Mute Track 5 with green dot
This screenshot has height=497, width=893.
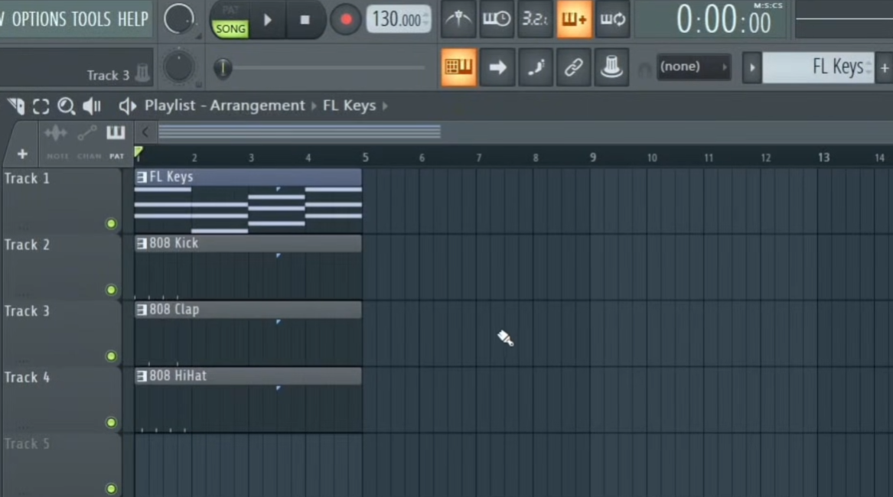tap(111, 489)
